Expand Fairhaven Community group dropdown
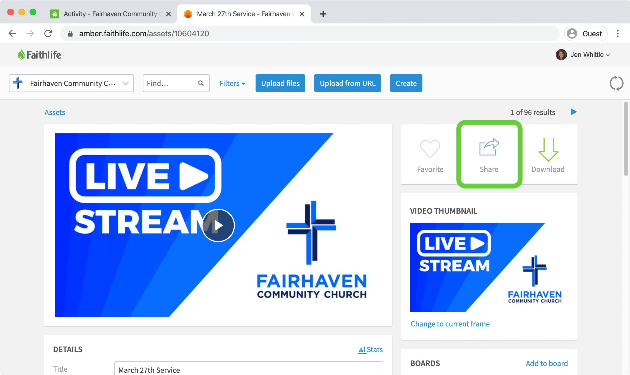 71,83
